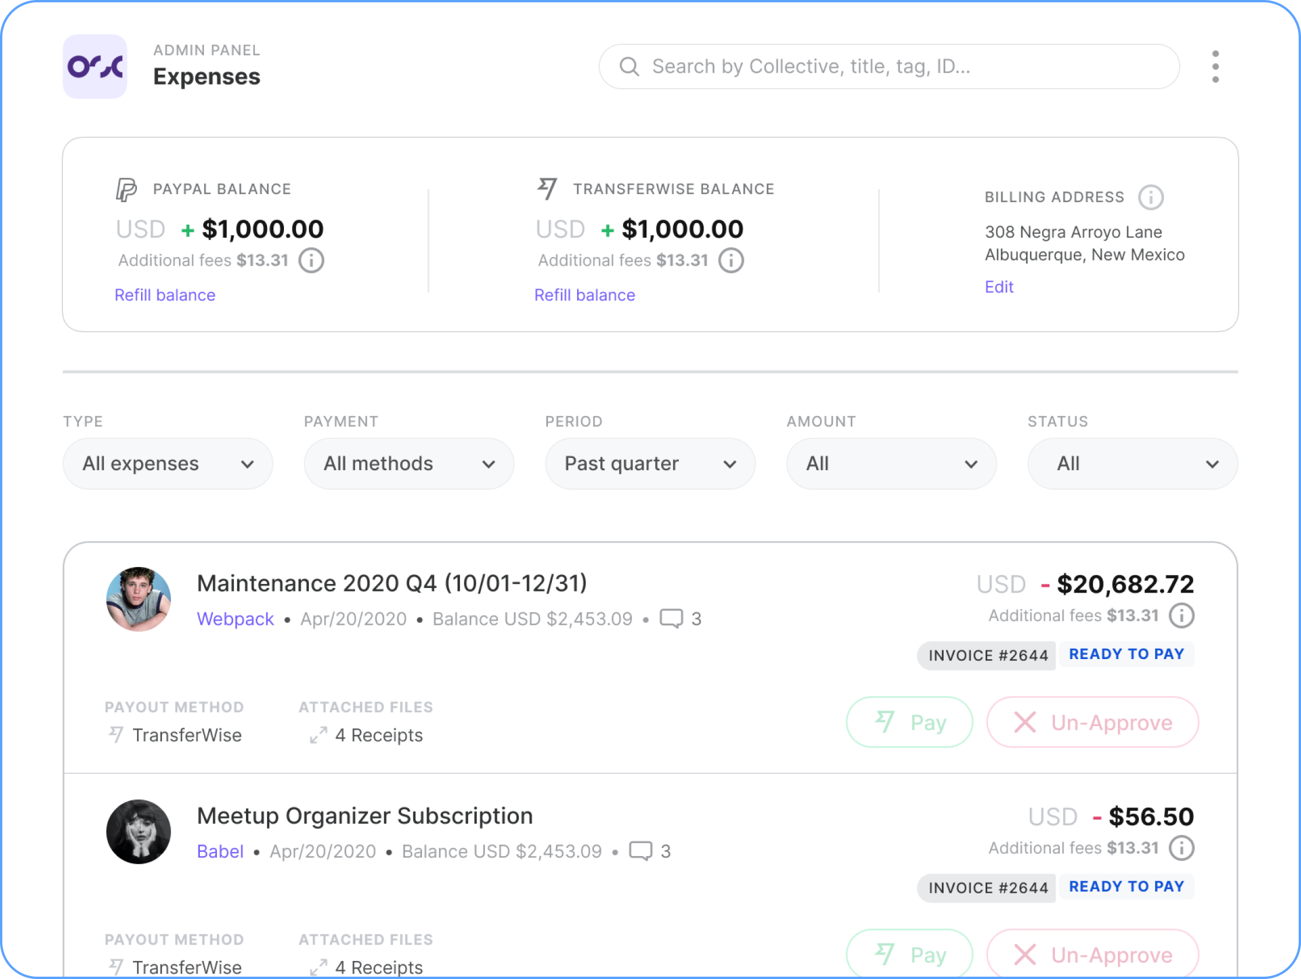The image size is (1301, 979).
Task: Open the Past quarter period dropdown
Action: [x=650, y=463]
